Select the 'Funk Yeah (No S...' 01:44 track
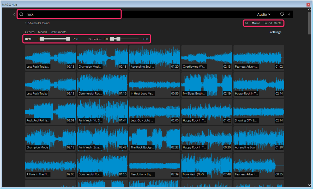The height and width of the screenshot is (189, 313). (x=103, y=111)
